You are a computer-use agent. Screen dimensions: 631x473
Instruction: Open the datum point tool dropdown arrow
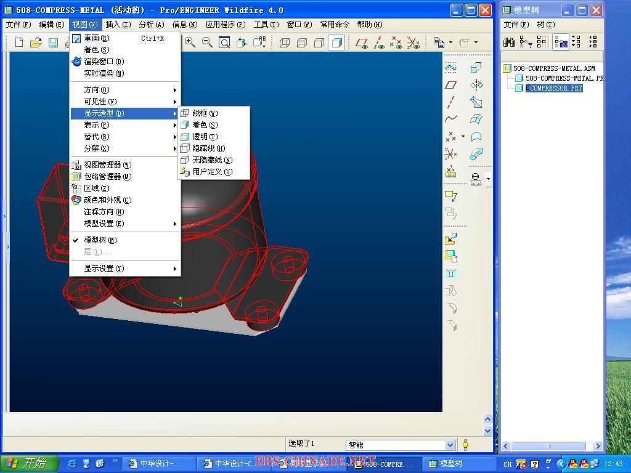(463, 136)
